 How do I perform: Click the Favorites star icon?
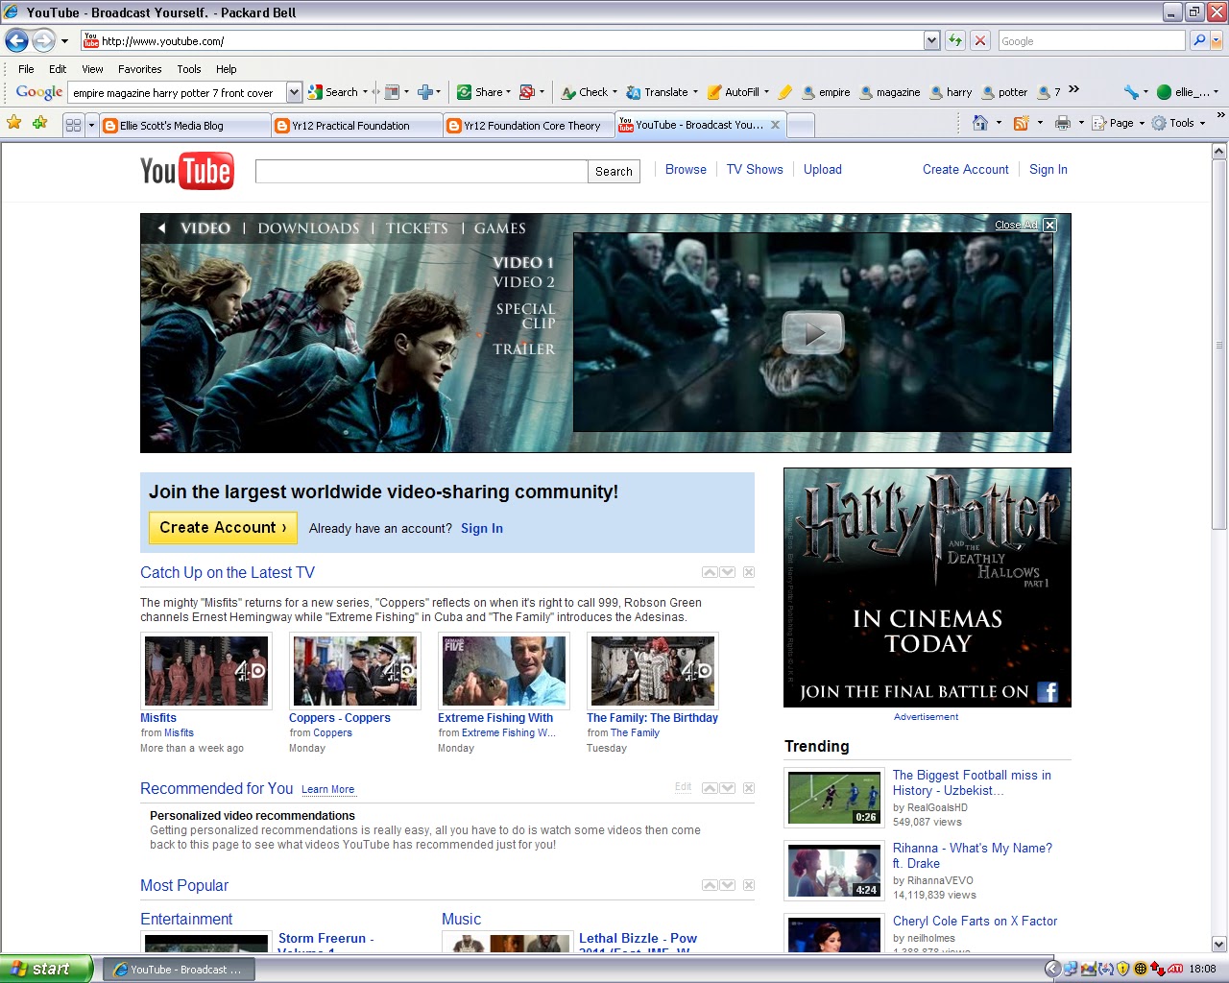click(14, 123)
